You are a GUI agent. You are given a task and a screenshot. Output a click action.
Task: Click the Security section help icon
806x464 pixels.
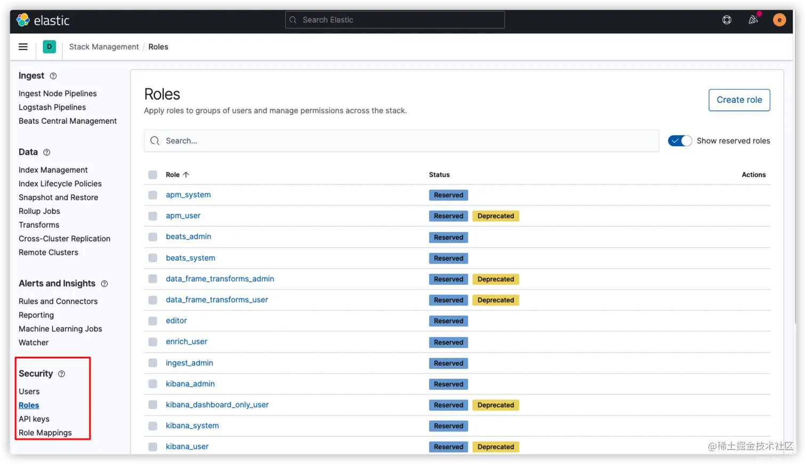pyautogui.click(x=62, y=374)
